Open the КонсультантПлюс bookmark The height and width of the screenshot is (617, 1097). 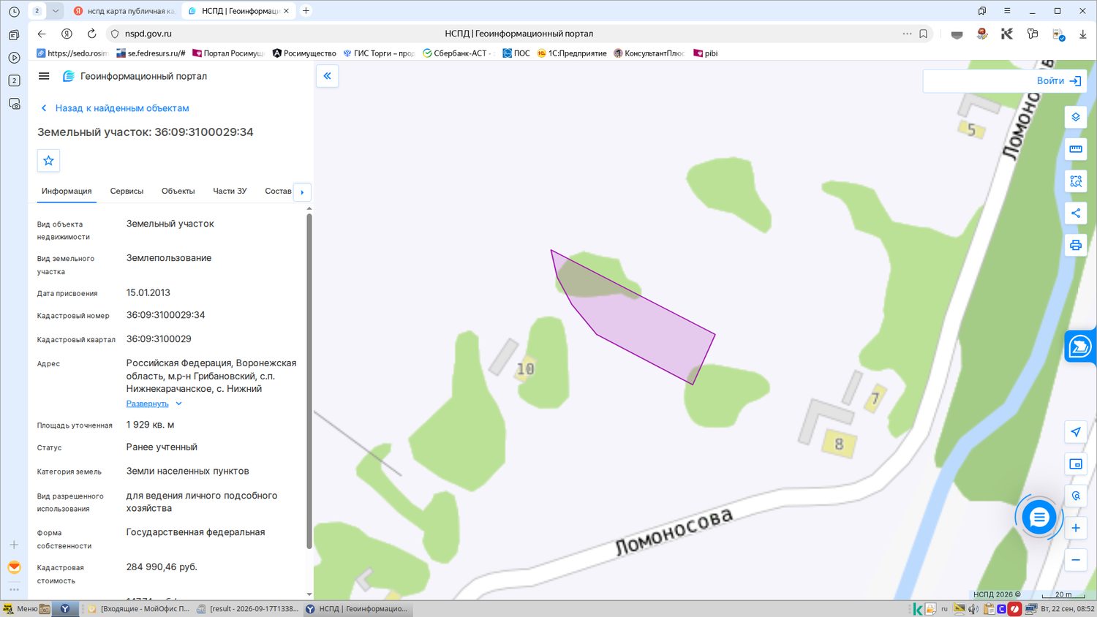pos(649,53)
